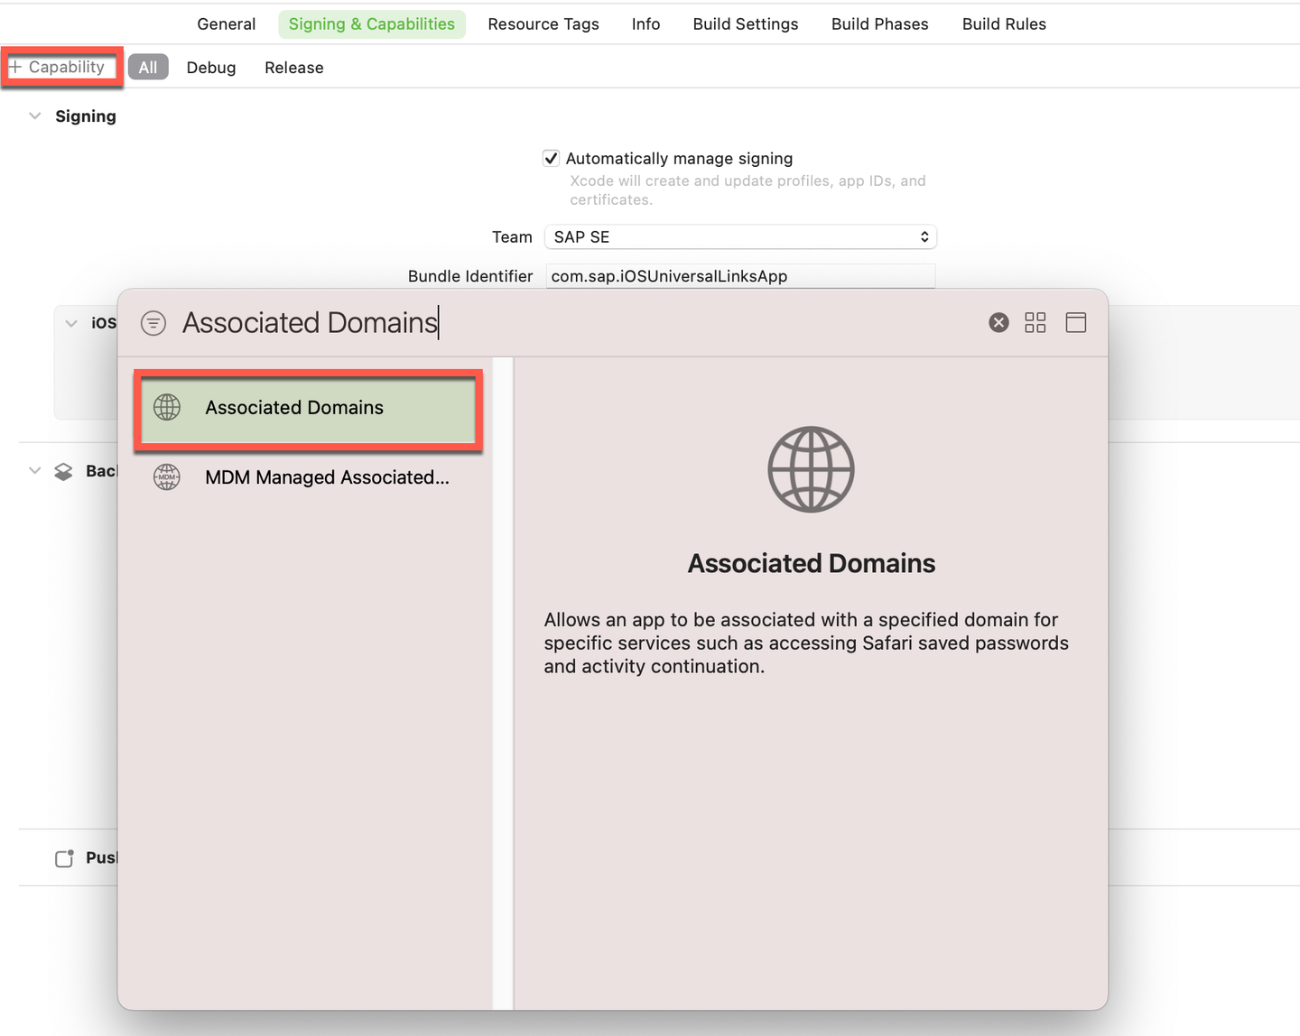Show All build configurations

click(148, 67)
